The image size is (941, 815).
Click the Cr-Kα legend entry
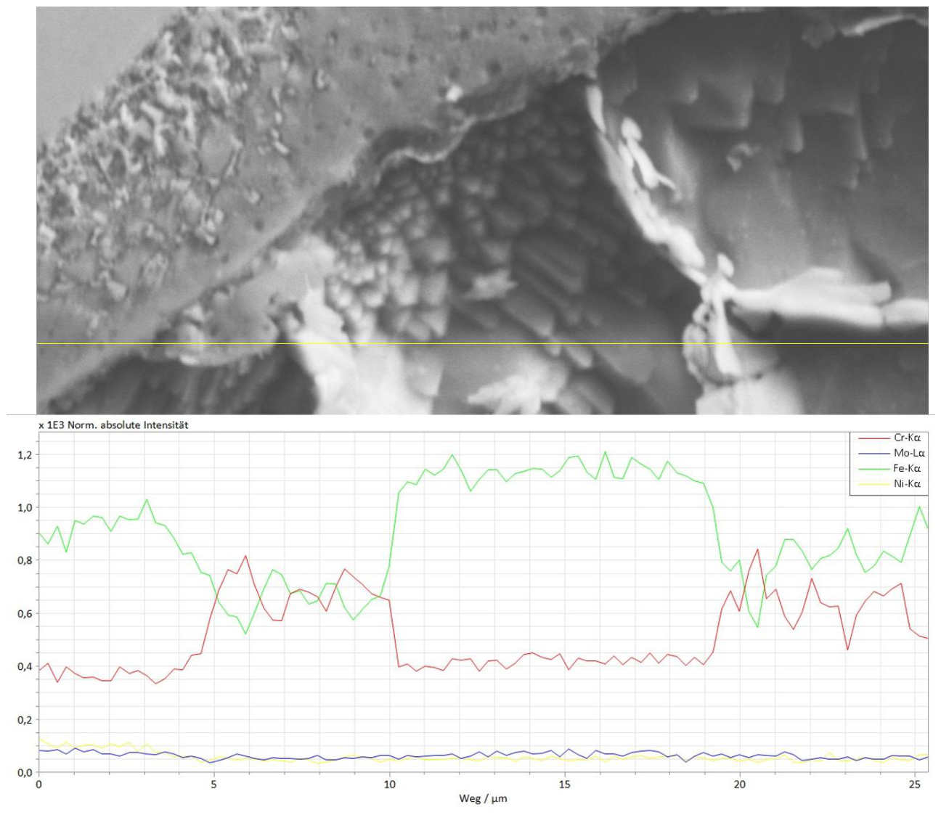point(906,438)
